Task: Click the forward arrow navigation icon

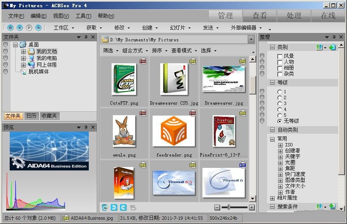Action: pos(29,27)
